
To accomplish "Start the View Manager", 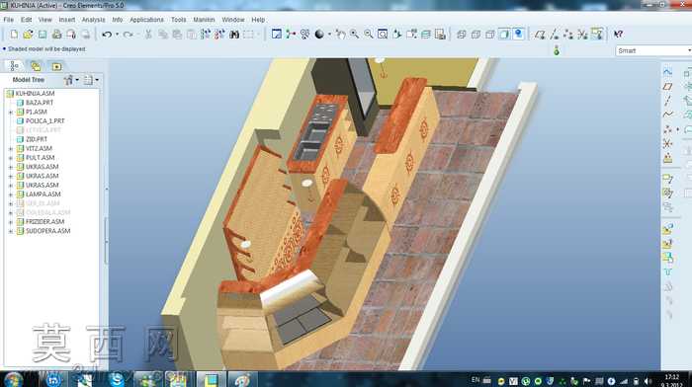I will 440,34.
